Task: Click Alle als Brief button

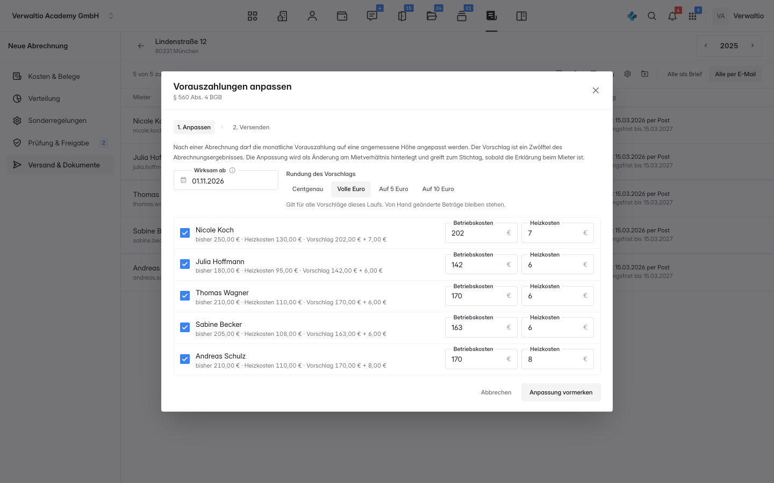Action: tap(685, 74)
